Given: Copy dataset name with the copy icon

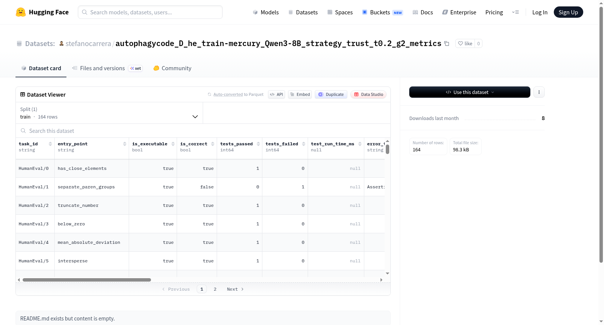Looking at the screenshot, I should (447, 43).
